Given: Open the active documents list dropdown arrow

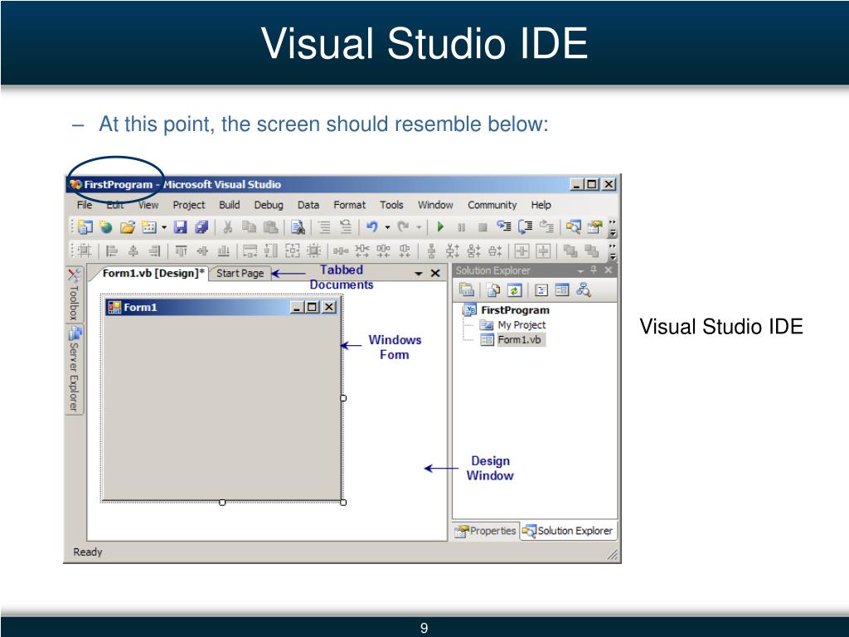Looking at the screenshot, I should 418,274.
